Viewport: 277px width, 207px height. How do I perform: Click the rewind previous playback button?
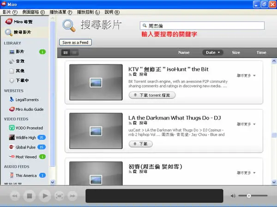(15, 196)
